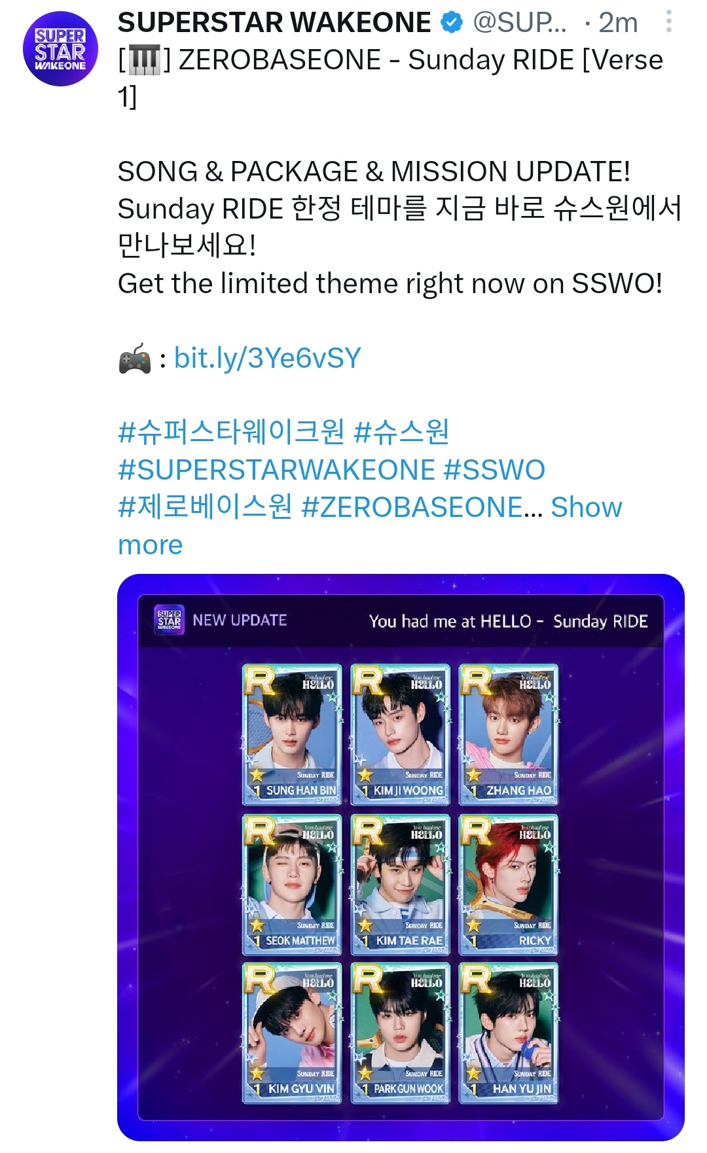This screenshot has width=707, height=1153.
Task: Expand the tweet with Show more
Action: tap(370, 525)
